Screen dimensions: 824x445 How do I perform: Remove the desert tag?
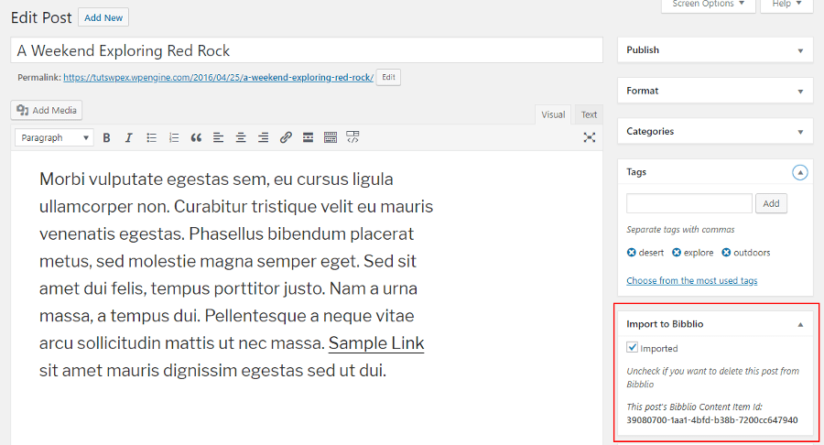click(x=631, y=253)
